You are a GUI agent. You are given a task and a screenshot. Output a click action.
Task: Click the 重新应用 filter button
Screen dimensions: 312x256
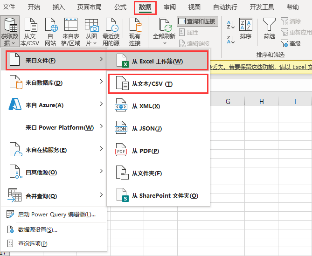pyautogui.click(x=296, y=32)
